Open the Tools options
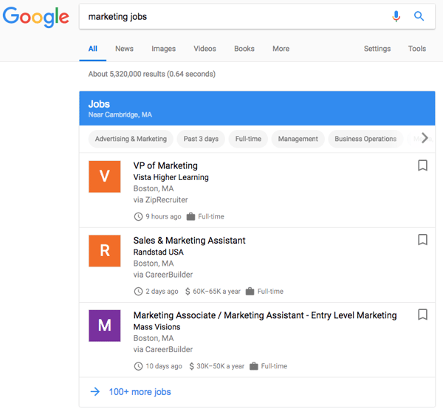The image size is (443, 409). click(416, 49)
